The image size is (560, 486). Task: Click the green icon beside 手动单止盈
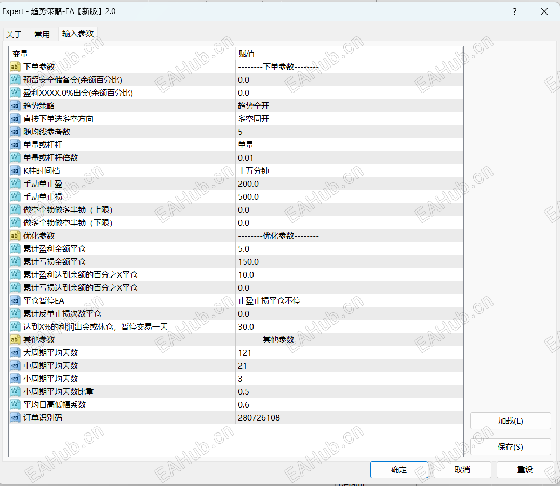tap(15, 183)
